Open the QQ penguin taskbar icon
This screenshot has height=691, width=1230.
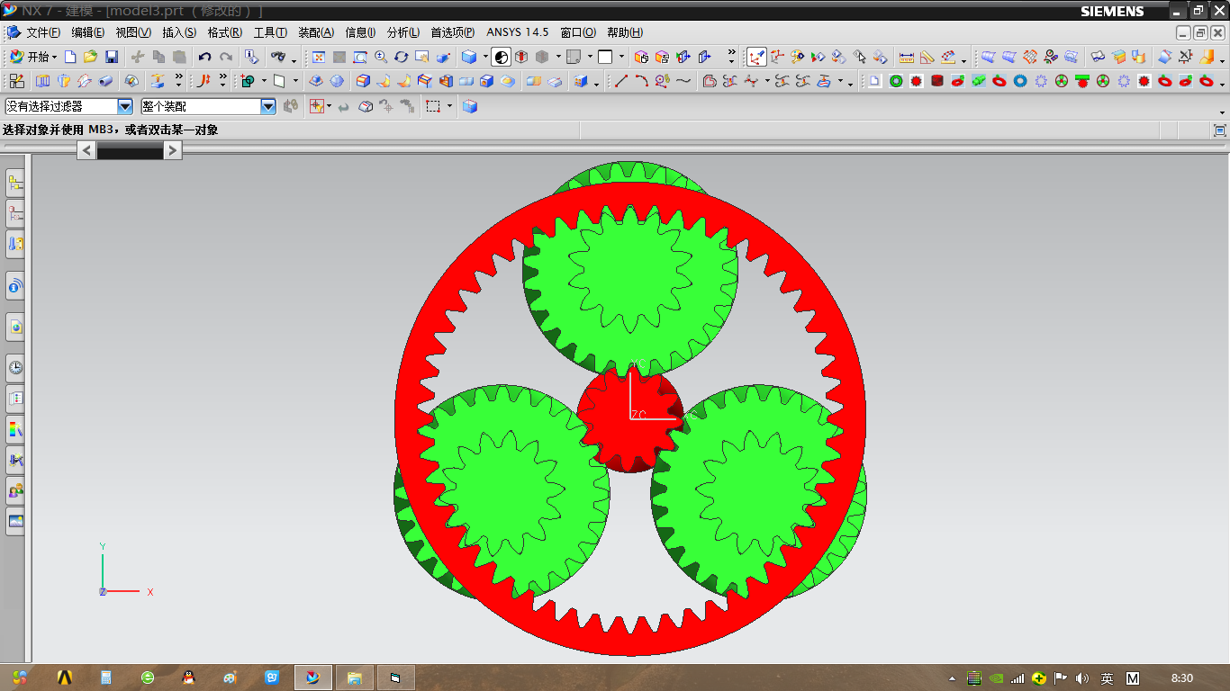[x=188, y=678]
